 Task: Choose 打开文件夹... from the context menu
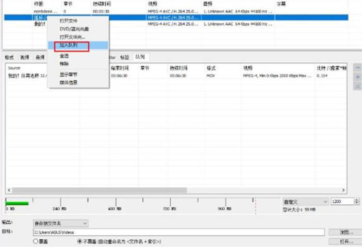[72, 37]
